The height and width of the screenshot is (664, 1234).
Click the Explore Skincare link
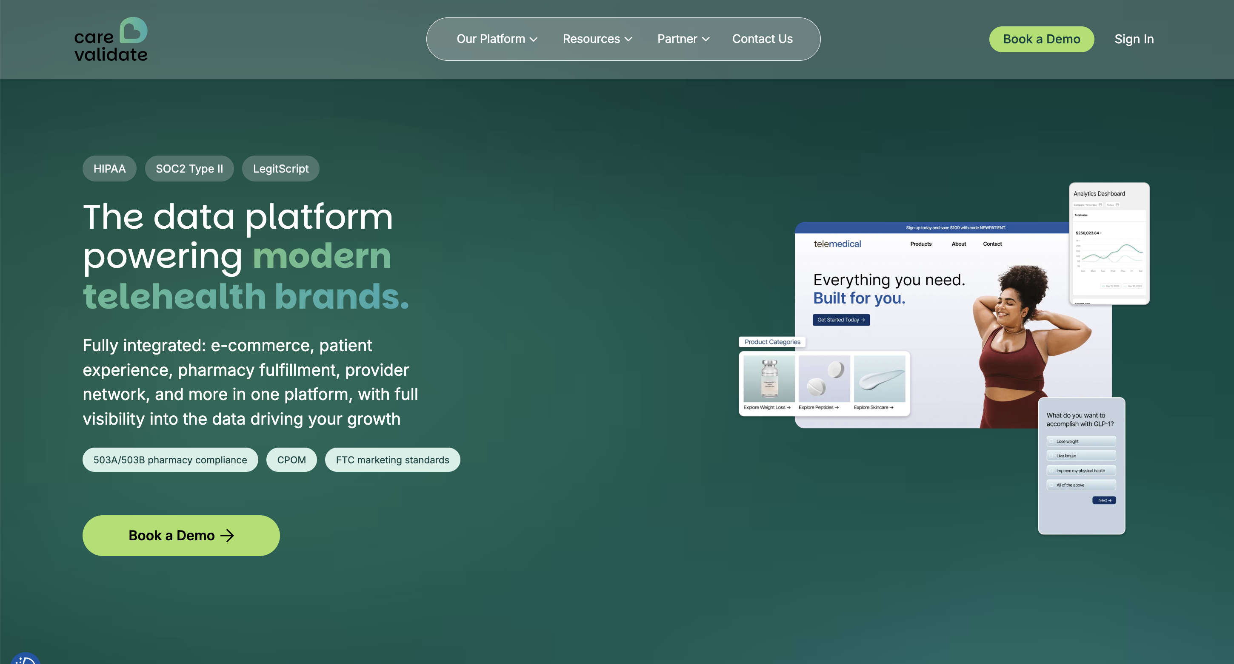pyautogui.click(x=873, y=407)
